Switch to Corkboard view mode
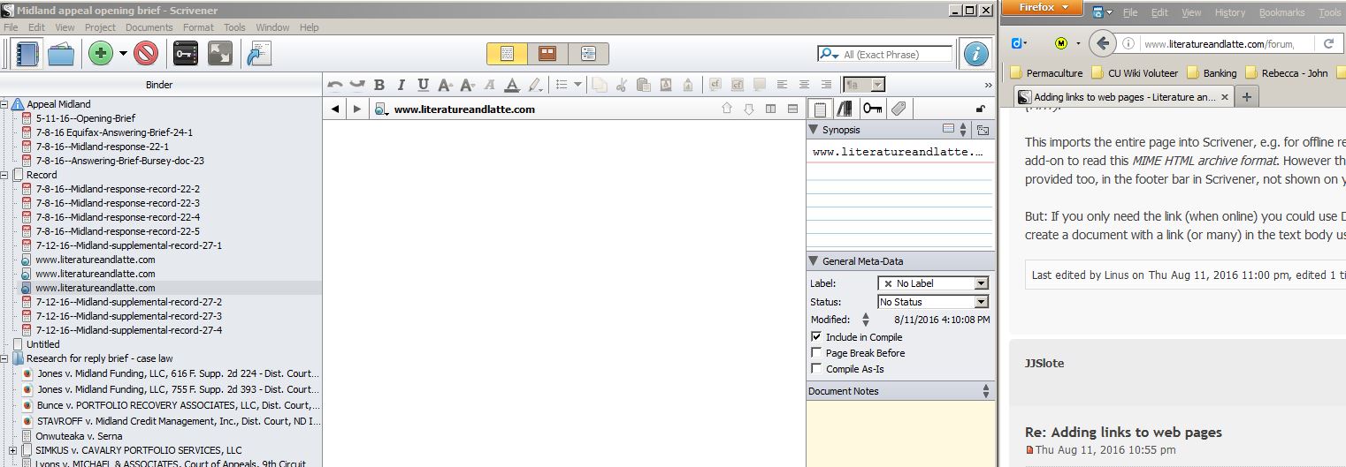The image size is (1346, 467). click(x=547, y=54)
